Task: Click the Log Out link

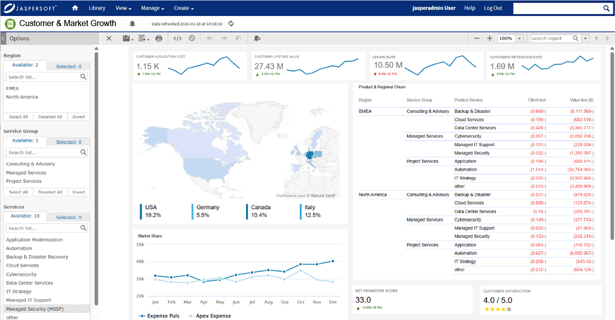Action: tap(493, 8)
